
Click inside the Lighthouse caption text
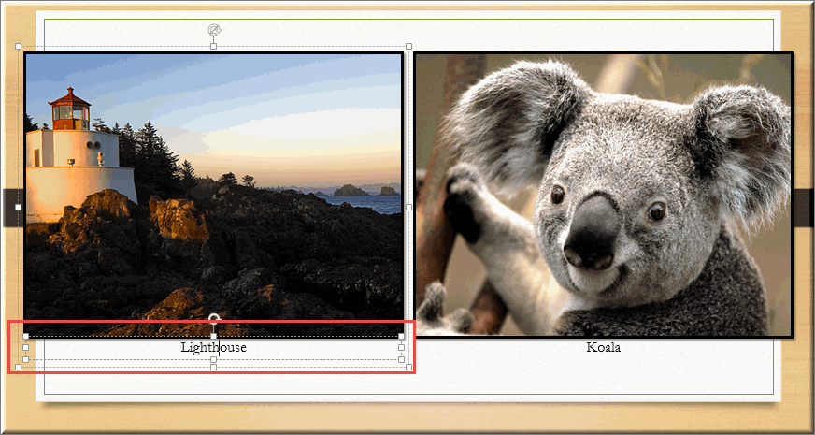pyautogui.click(x=214, y=348)
